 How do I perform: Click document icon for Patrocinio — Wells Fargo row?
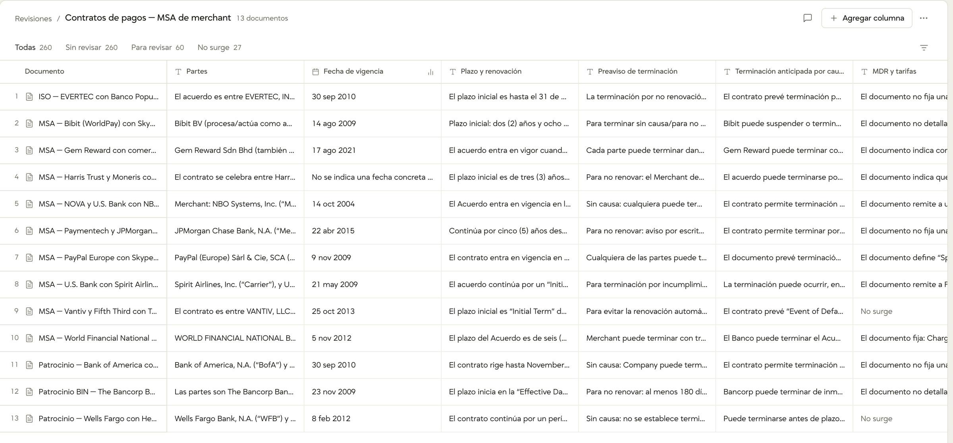coord(29,418)
